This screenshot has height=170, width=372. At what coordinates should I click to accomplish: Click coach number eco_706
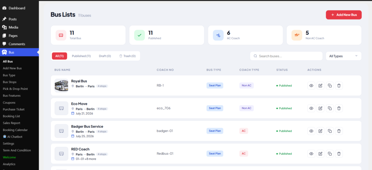coord(163,108)
